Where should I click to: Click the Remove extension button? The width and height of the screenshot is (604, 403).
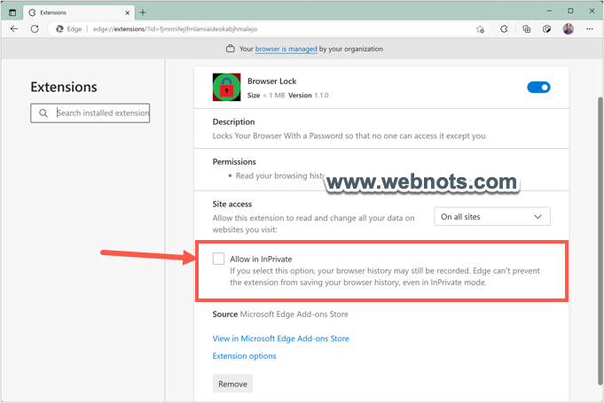[232, 384]
